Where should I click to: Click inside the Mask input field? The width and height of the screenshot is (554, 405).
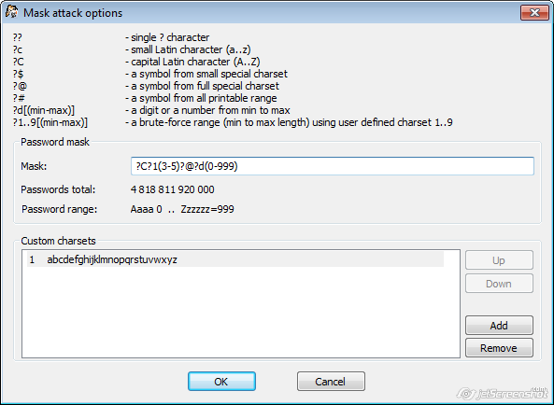pyautogui.click(x=332, y=166)
